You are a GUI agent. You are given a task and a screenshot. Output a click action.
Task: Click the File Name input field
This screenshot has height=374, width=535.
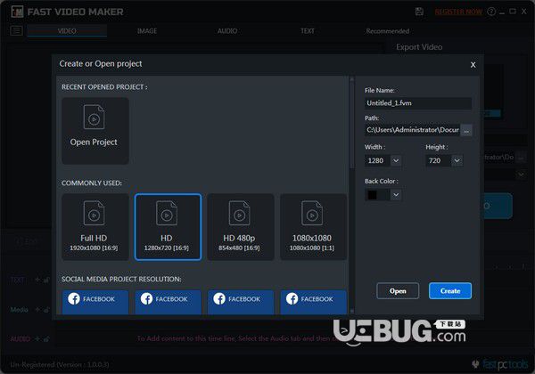(x=418, y=103)
